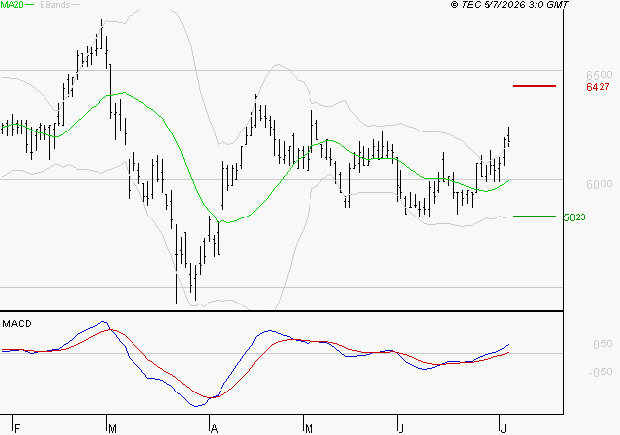Click the first M month marker
The image size is (620, 435).
click(112, 428)
